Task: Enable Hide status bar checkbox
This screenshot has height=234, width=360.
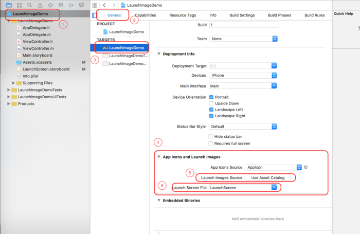Action: (210, 136)
